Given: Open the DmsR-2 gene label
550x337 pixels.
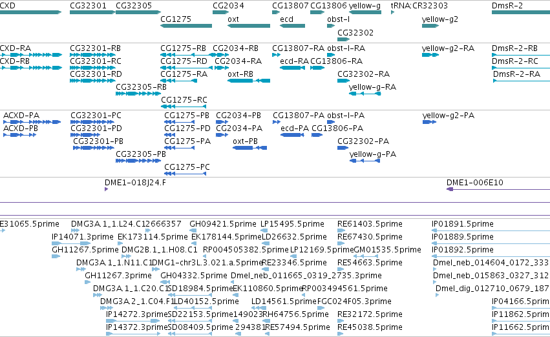Looking at the screenshot, I should pyautogui.click(x=507, y=6).
